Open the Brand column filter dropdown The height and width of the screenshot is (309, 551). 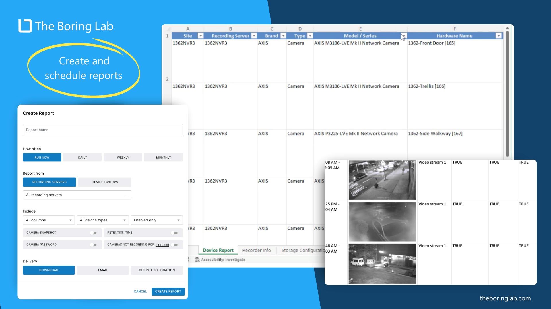click(283, 36)
